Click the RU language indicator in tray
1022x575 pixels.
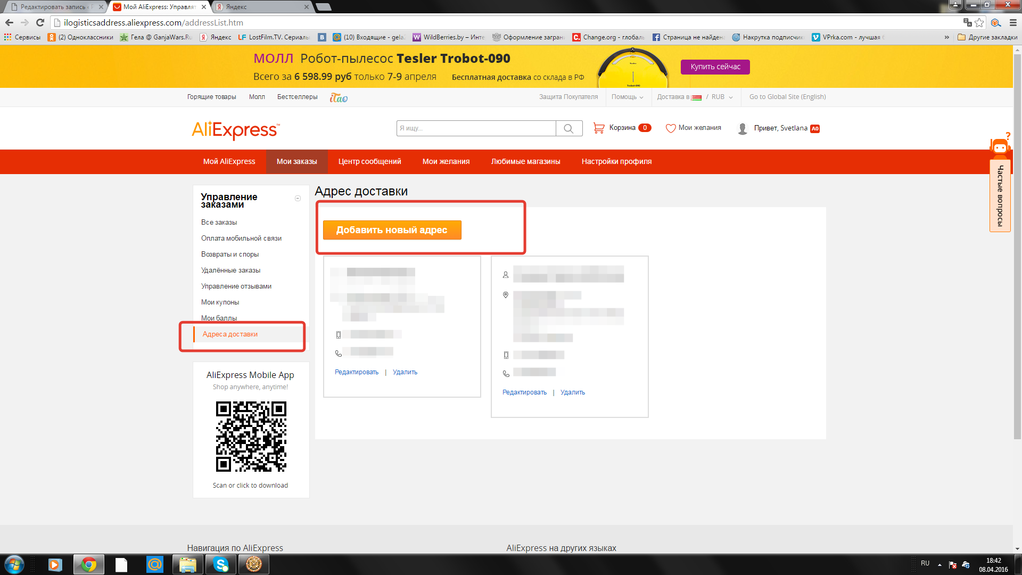coord(925,563)
